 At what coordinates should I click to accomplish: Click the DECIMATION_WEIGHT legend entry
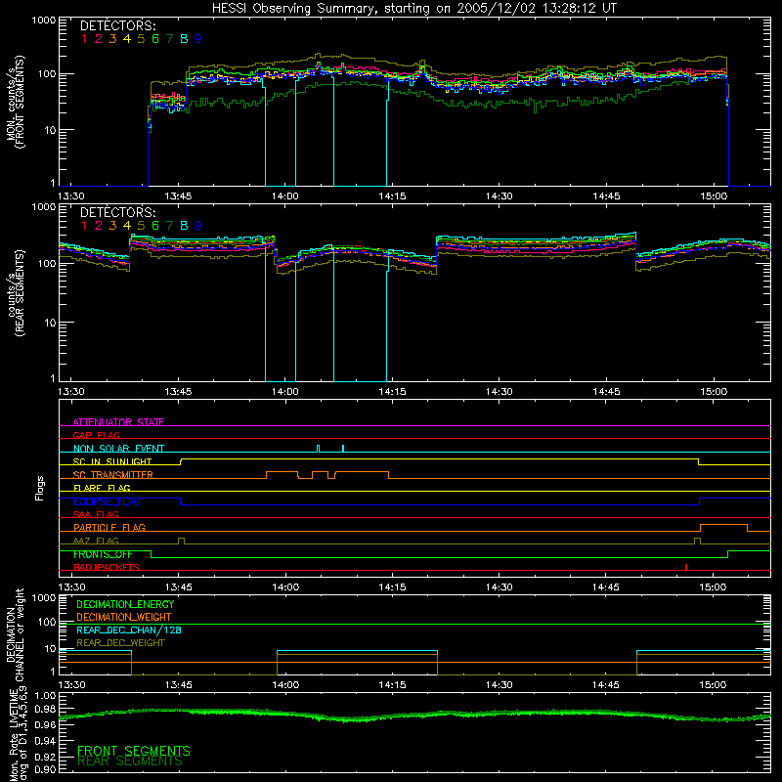[x=124, y=618]
